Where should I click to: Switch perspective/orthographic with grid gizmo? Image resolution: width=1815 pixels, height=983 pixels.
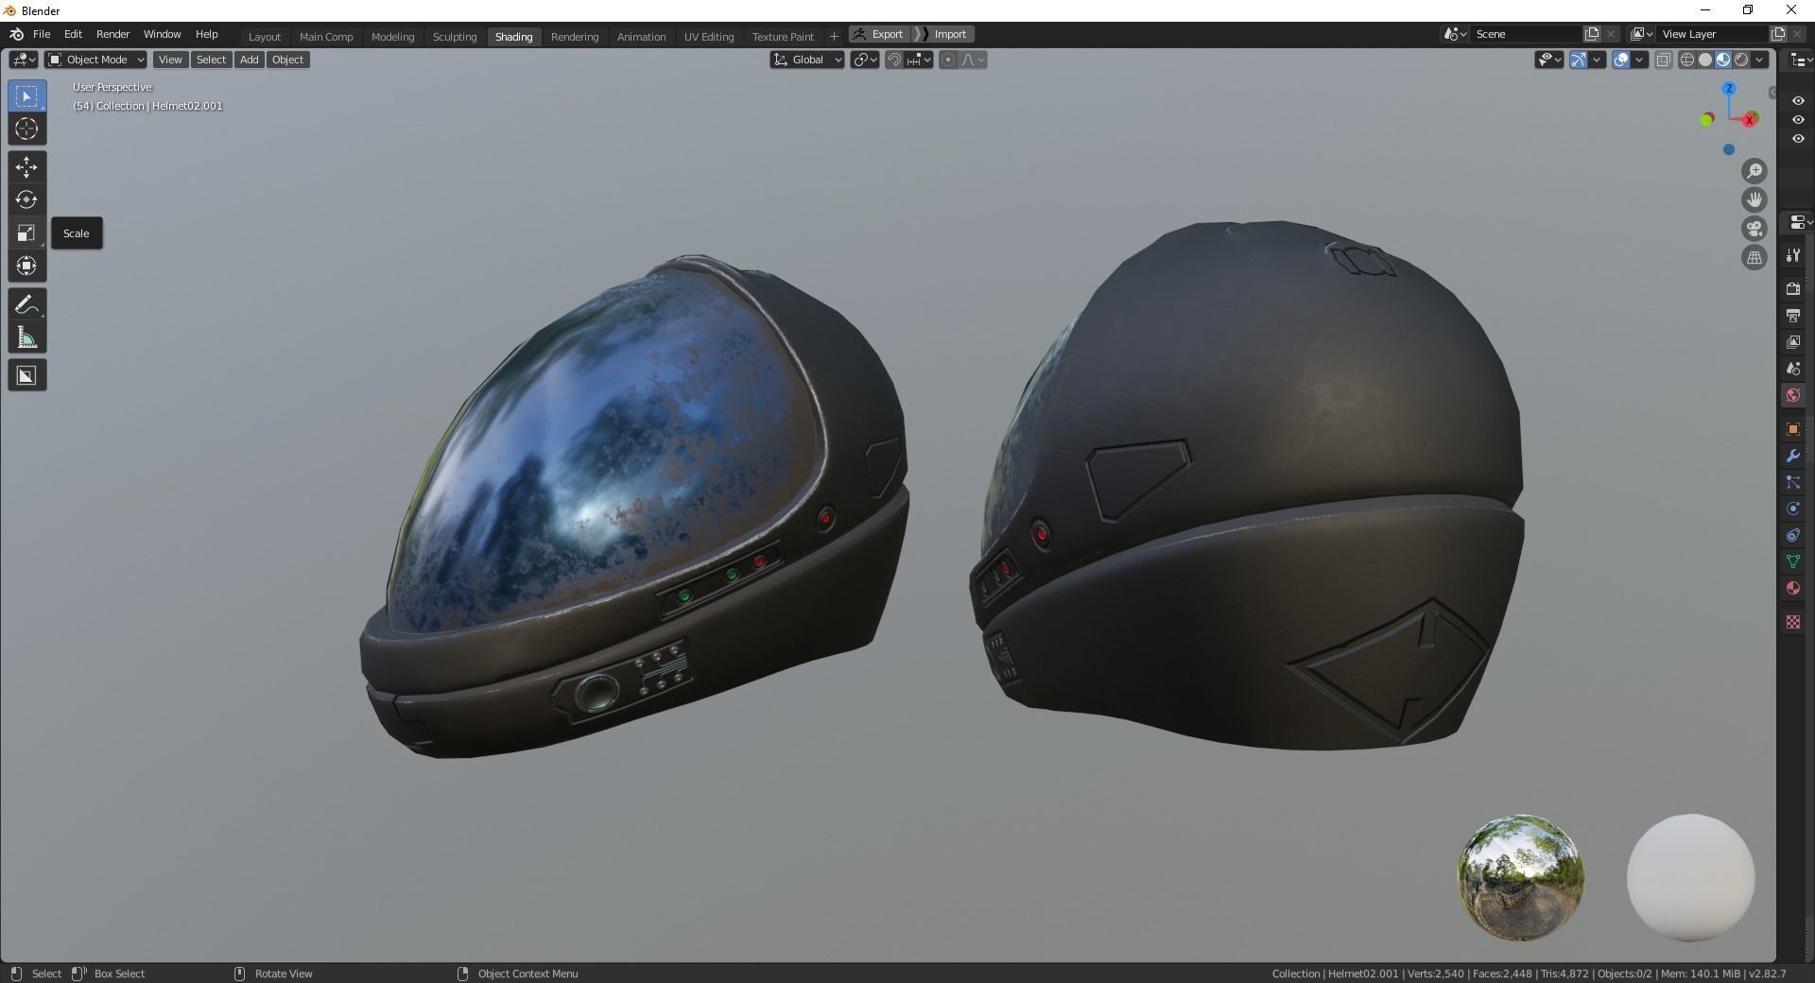point(1754,257)
